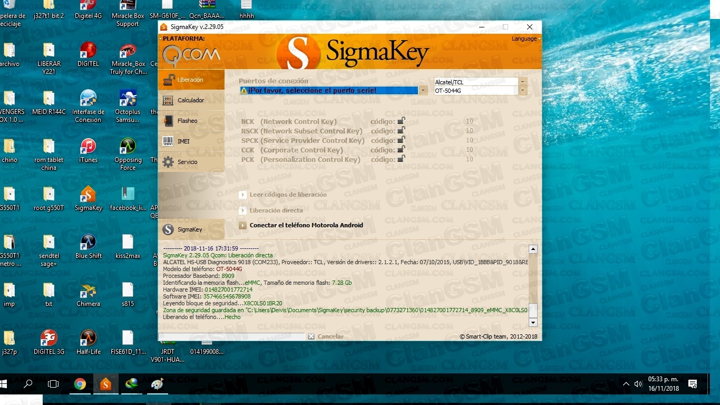The width and height of the screenshot is (720, 405).
Task: Select the iTunes desktop icon
Action: pos(88,151)
